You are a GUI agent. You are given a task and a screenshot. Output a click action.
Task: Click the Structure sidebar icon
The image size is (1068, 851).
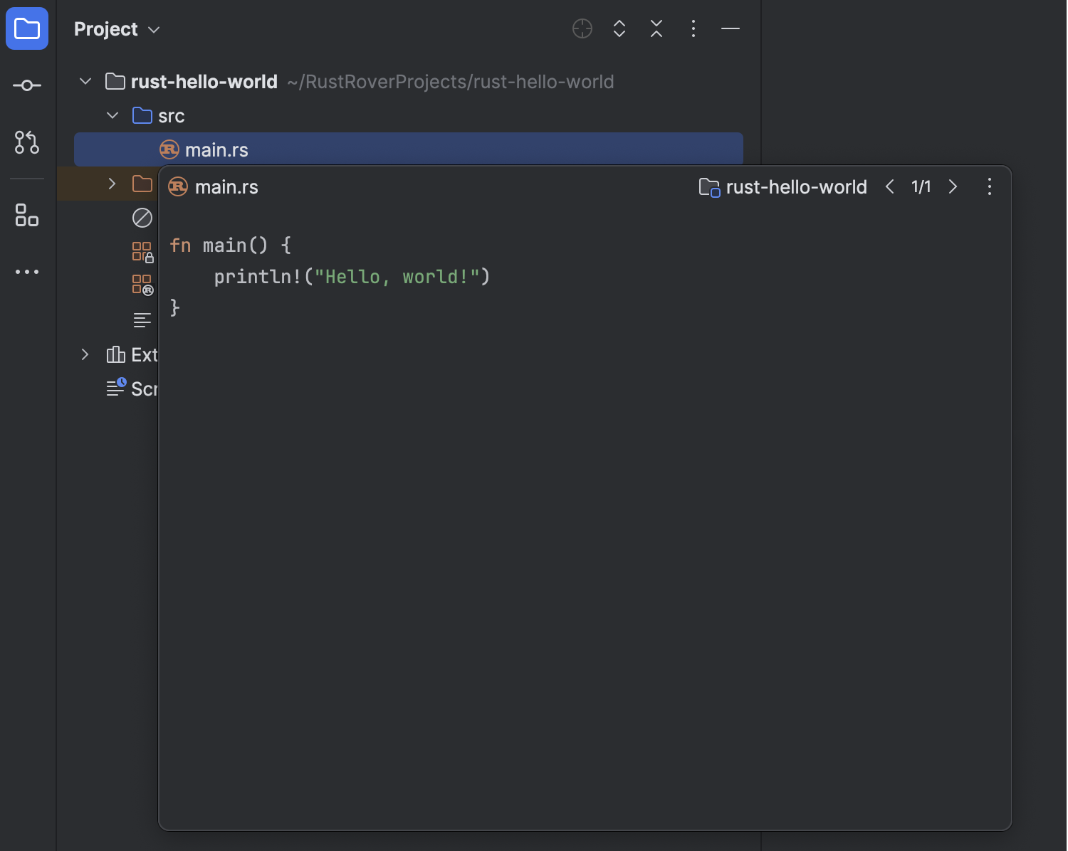pos(26,216)
